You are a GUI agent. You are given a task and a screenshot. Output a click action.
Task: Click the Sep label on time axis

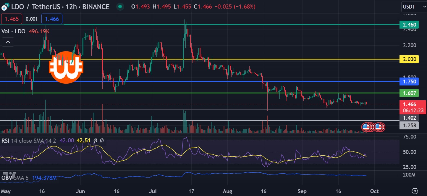tap(302, 191)
